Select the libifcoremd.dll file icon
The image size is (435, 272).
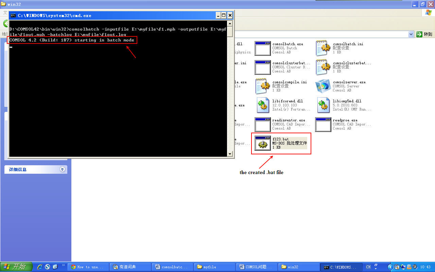[262, 105]
